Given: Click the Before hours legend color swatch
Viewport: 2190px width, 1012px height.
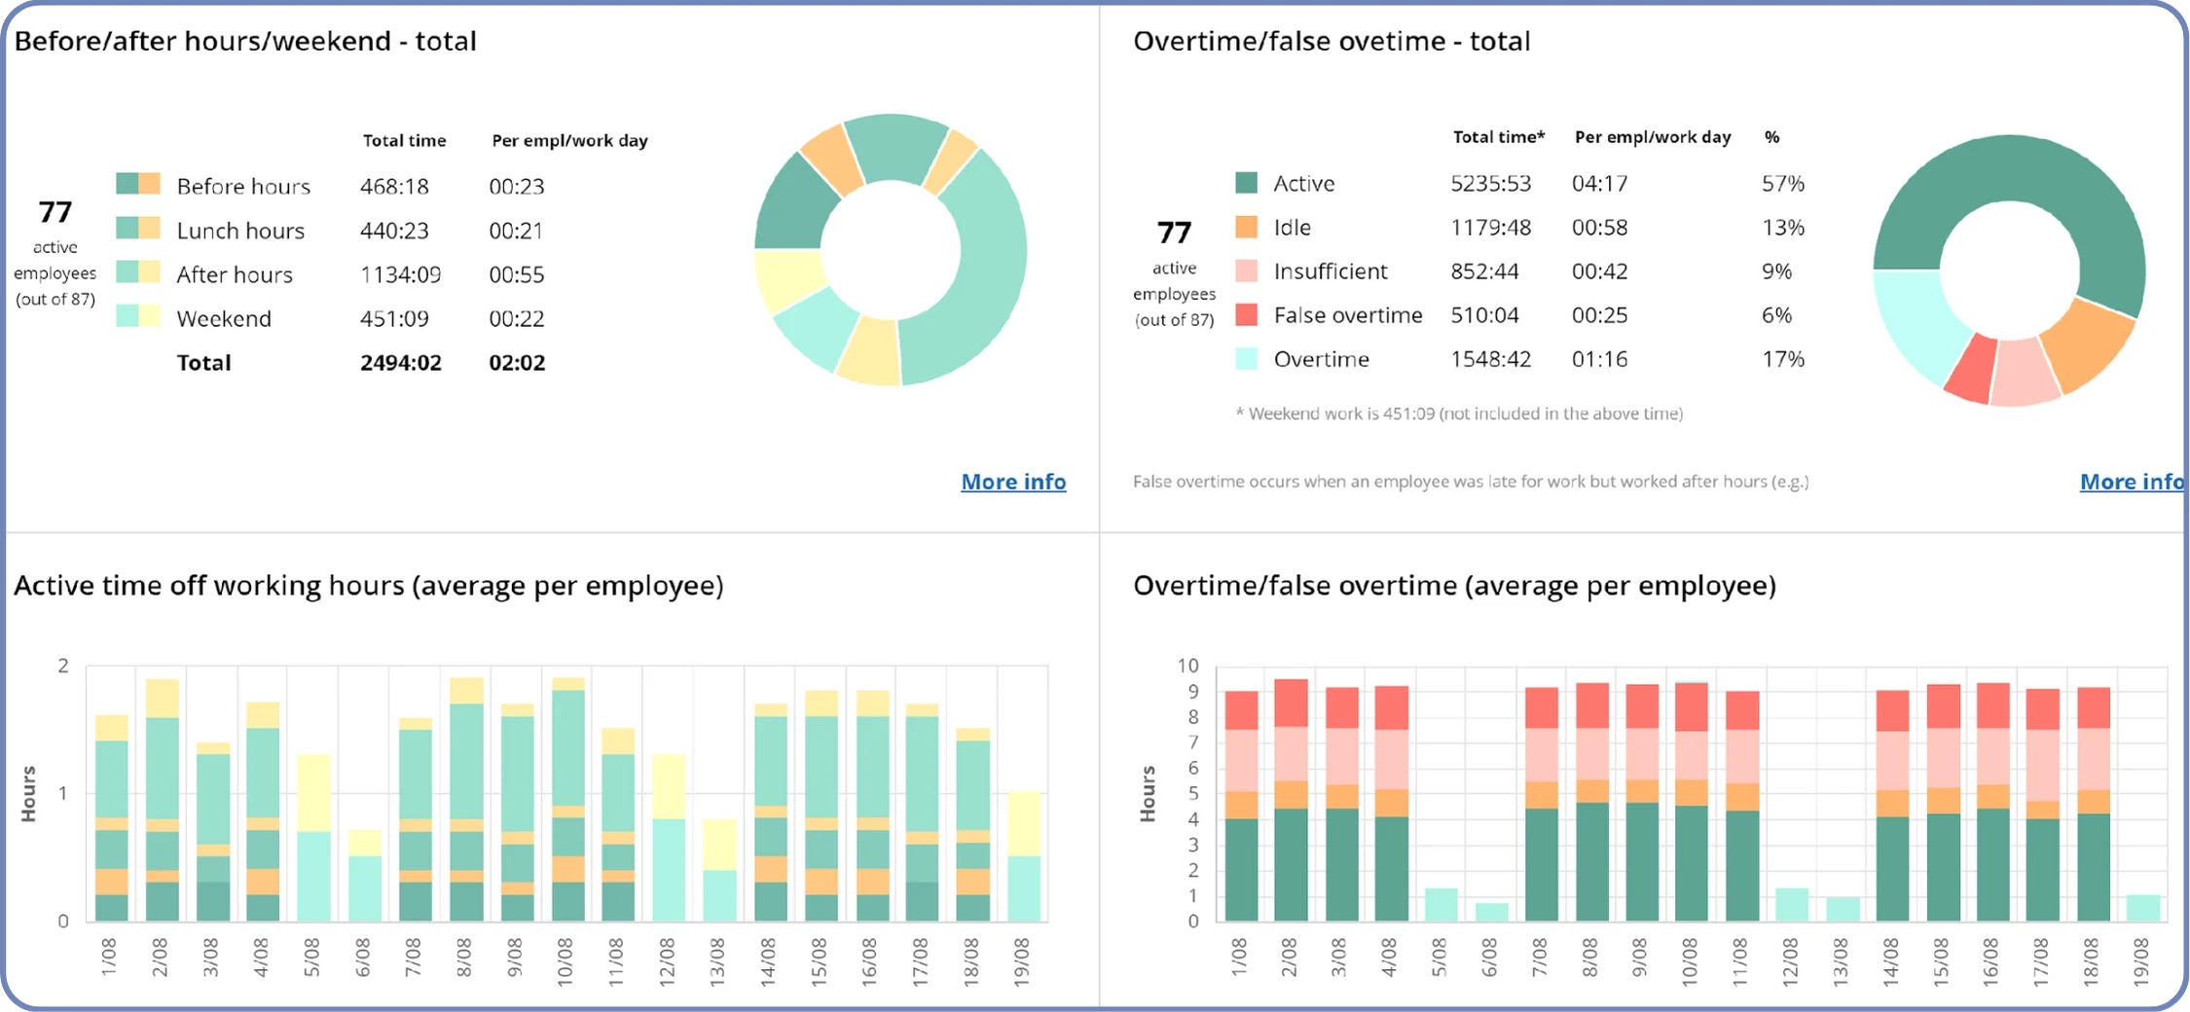Looking at the screenshot, I should click(x=138, y=184).
